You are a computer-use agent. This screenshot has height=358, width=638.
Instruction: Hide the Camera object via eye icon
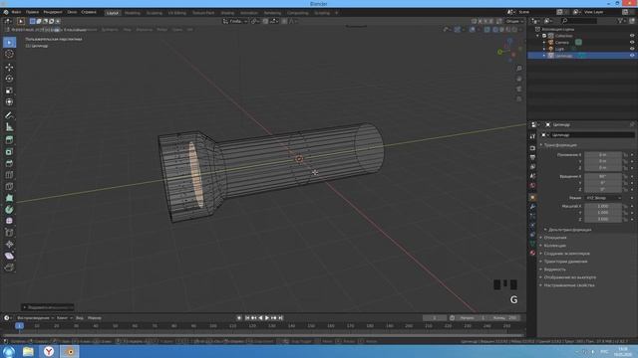pos(632,42)
